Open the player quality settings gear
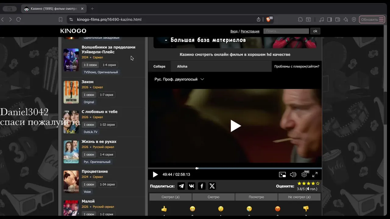This screenshot has width=390, height=219. coord(304,175)
